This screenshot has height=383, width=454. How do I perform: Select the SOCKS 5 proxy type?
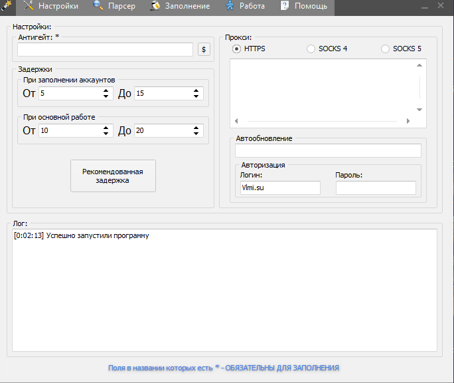pyautogui.click(x=386, y=49)
